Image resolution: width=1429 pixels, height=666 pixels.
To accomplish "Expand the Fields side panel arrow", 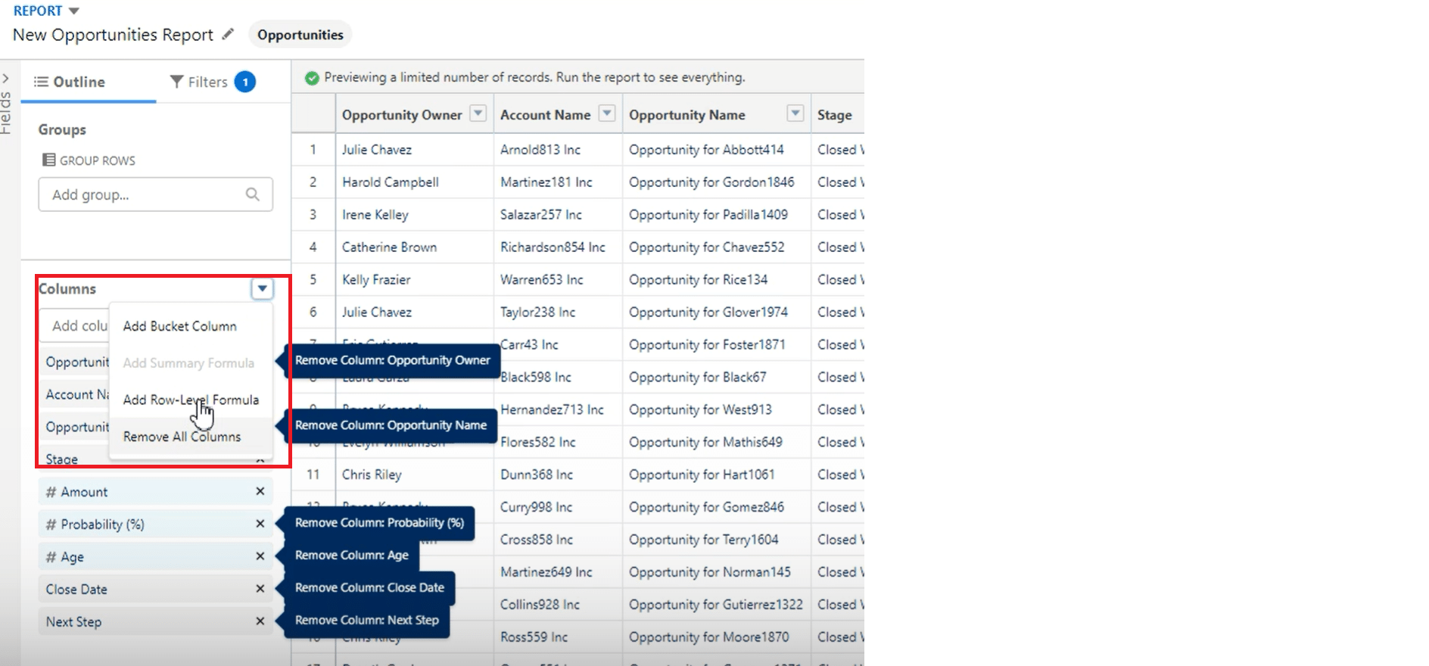I will (6, 79).
